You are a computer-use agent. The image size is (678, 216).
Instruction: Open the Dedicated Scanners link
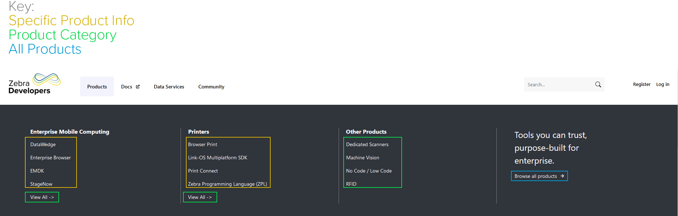(x=367, y=144)
